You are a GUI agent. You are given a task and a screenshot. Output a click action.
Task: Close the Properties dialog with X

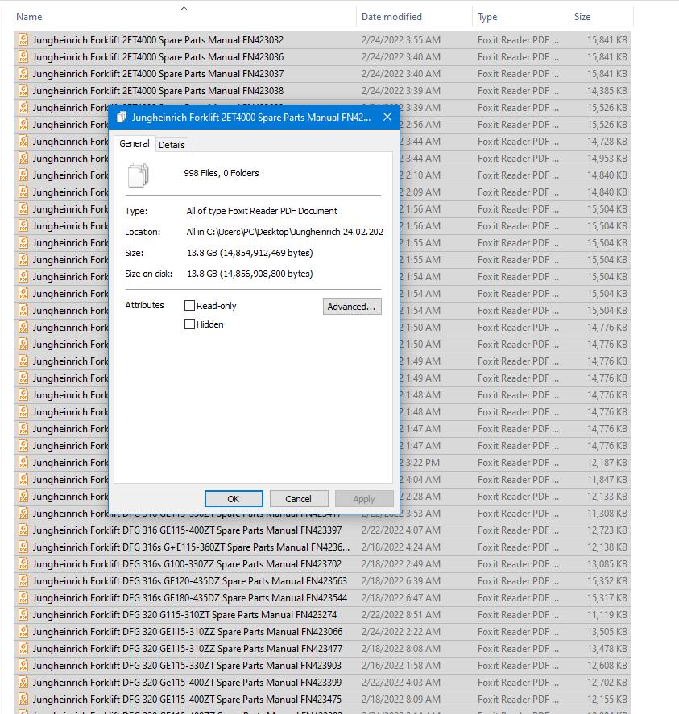point(387,117)
